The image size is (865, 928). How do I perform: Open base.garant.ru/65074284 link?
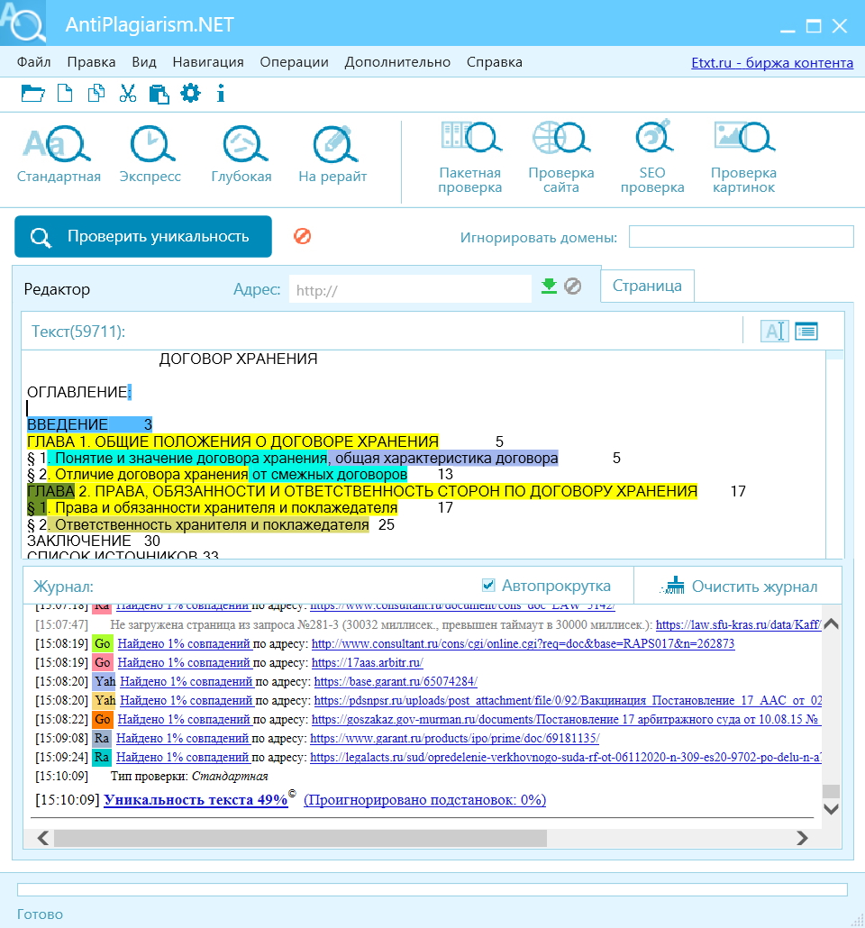(x=396, y=682)
